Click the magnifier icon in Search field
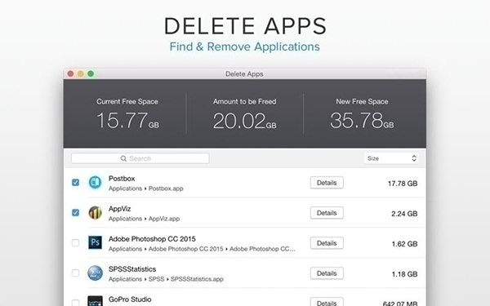The image size is (490, 306). pos(123,158)
